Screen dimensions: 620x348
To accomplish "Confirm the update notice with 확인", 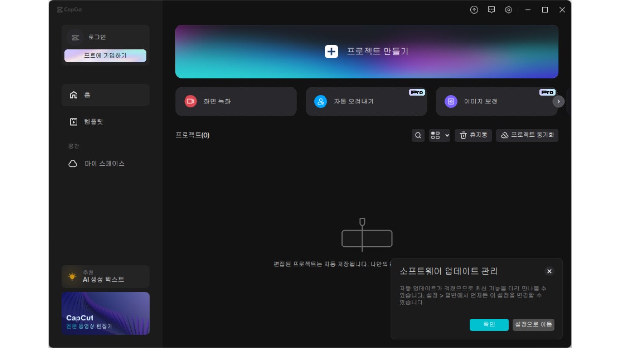I will tap(489, 325).
